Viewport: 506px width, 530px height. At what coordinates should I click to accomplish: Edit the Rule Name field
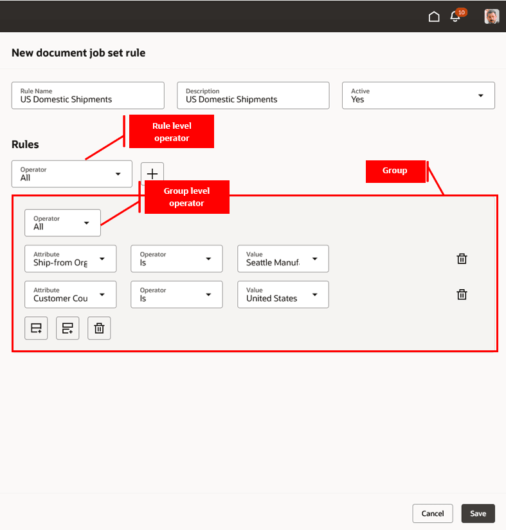[88, 96]
